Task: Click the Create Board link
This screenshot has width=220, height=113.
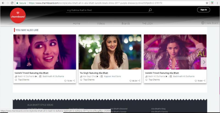Action: [x=211, y=23]
